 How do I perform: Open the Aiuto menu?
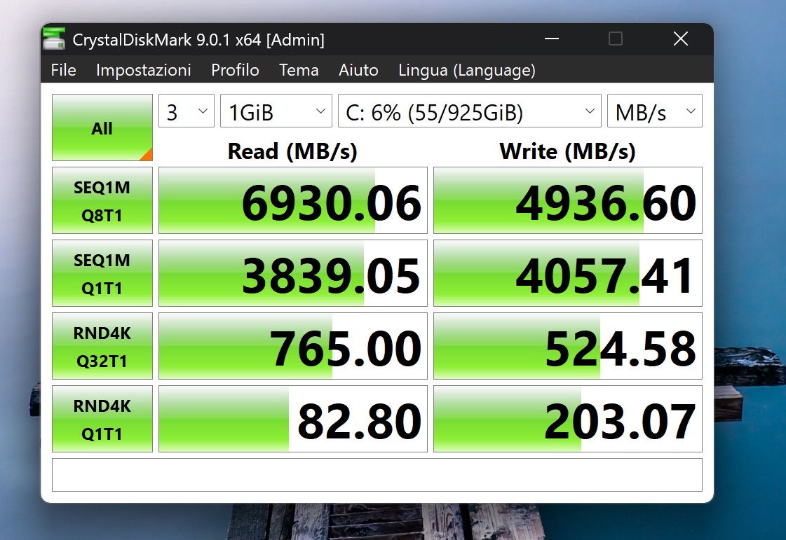point(358,70)
